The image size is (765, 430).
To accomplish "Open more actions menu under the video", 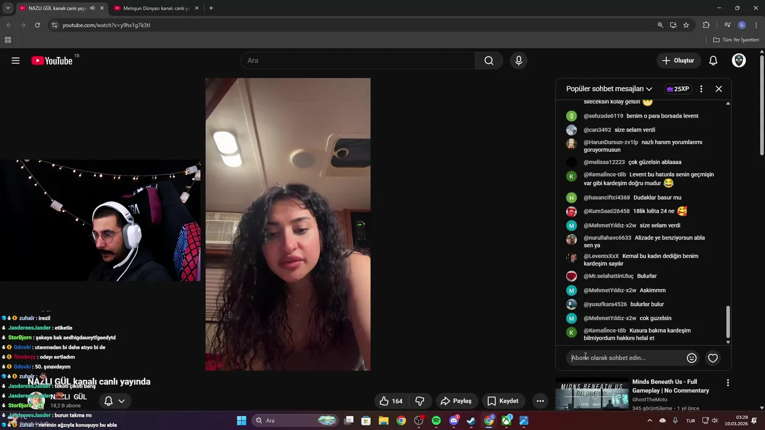I will point(540,401).
